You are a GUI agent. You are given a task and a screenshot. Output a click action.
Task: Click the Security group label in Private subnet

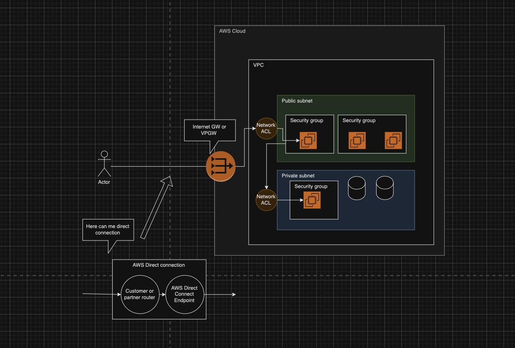click(311, 186)
